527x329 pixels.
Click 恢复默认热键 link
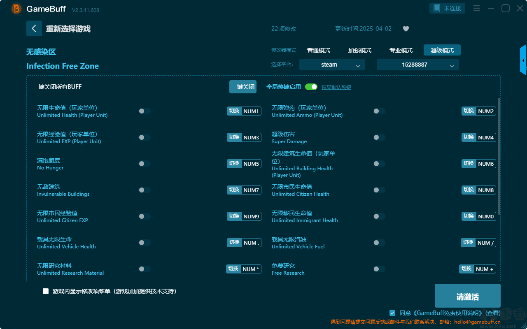point(336,87)
